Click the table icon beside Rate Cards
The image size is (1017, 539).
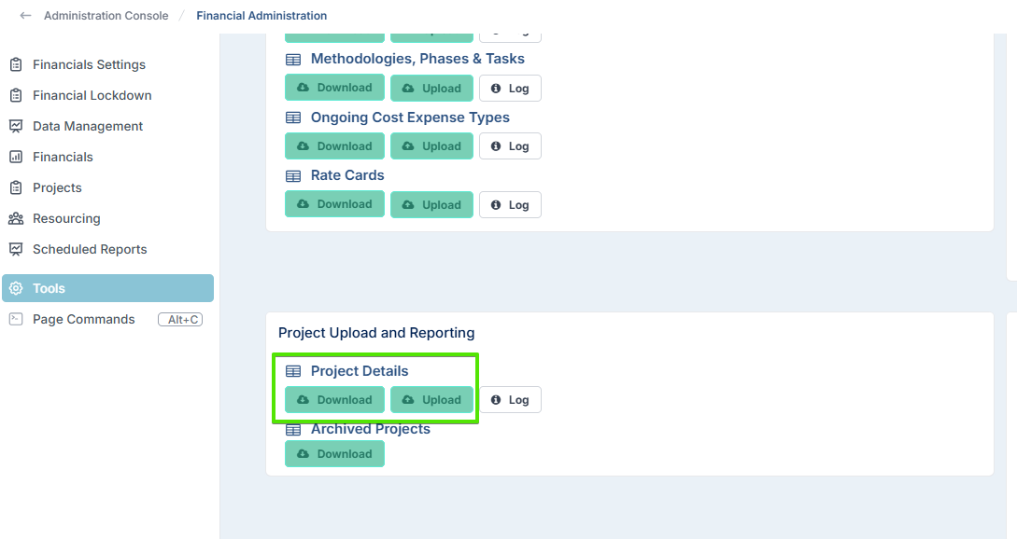pos(293,176)
